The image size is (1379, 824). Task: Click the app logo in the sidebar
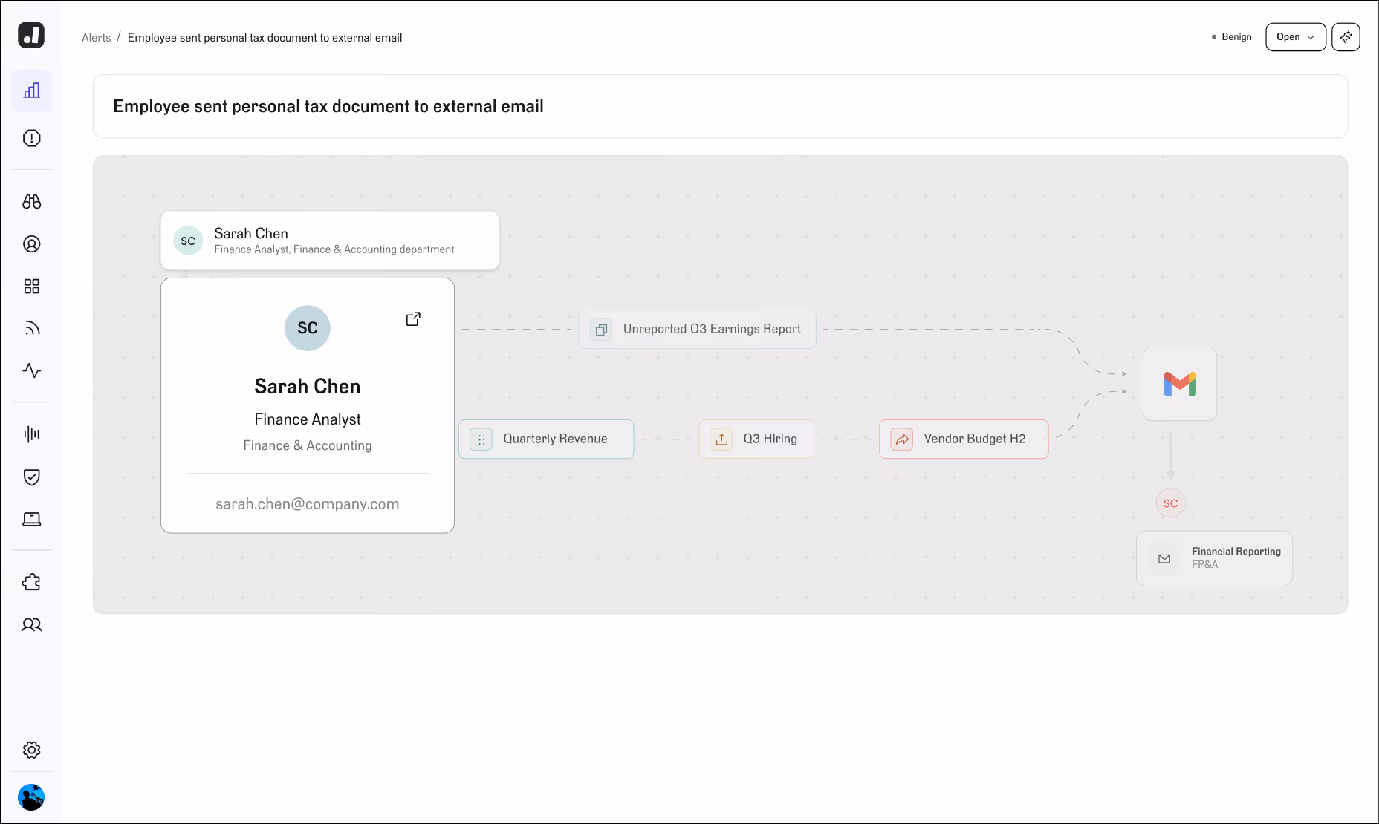[31, 35]
